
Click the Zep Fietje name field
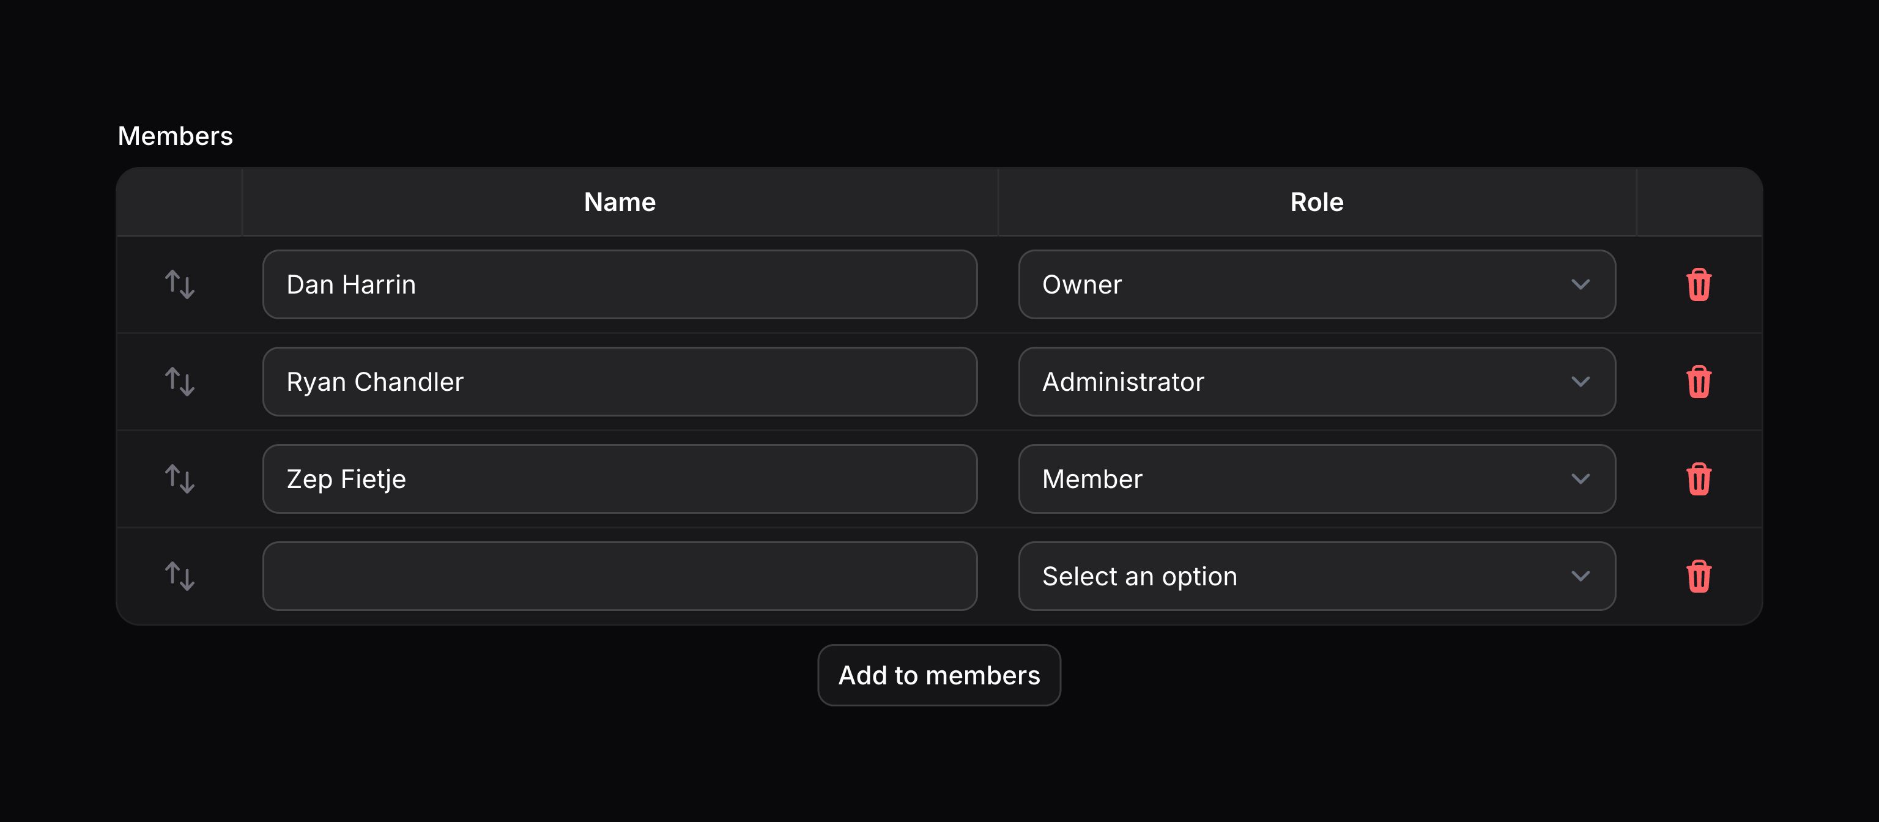pyautogui.click(x=618, y=478)
